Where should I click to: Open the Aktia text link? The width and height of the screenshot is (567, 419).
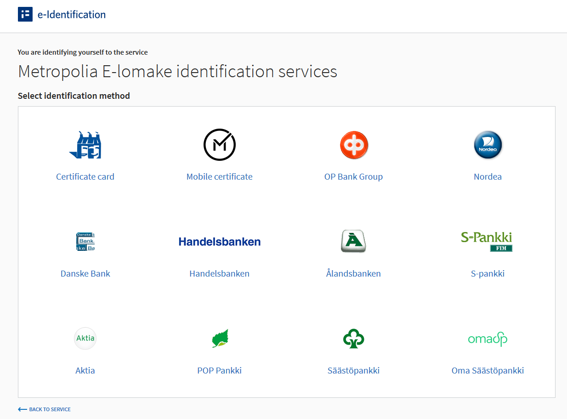pos(85,371)
